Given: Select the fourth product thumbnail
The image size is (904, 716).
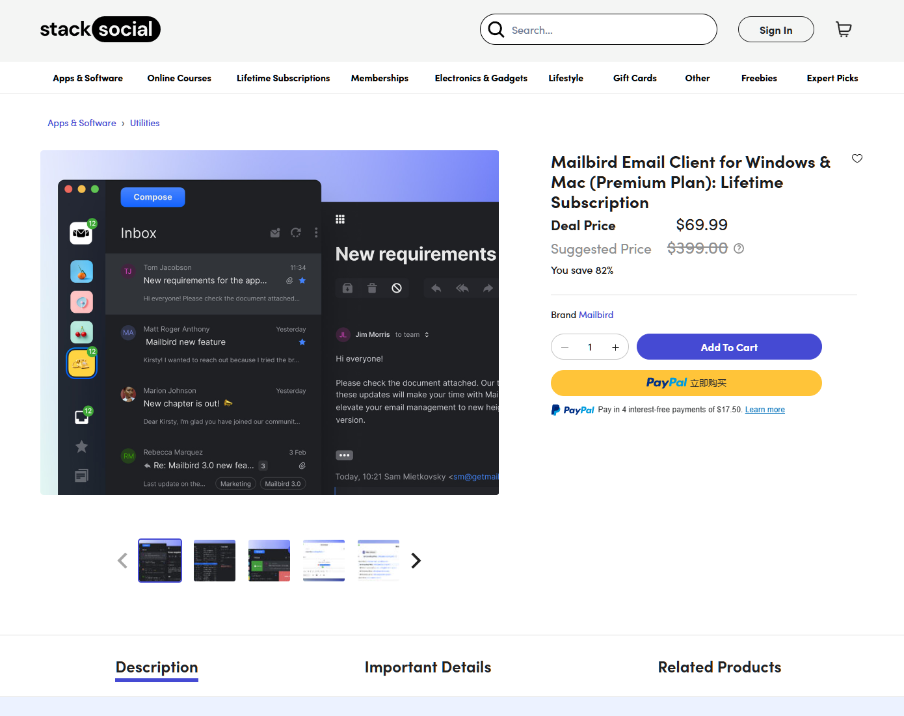Looking at the screenshot, I should [x=324, y=561].
